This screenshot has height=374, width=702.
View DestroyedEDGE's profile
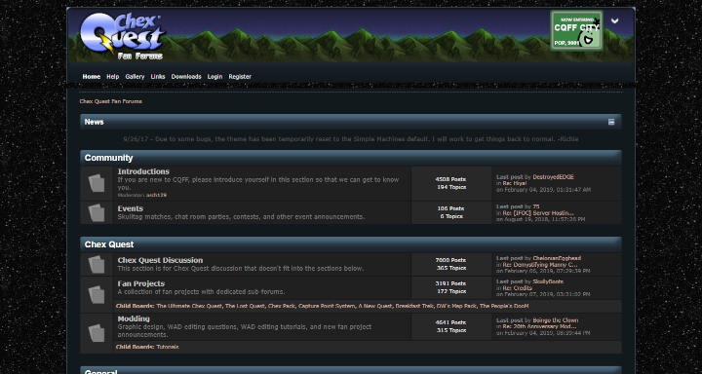(553, 177)
